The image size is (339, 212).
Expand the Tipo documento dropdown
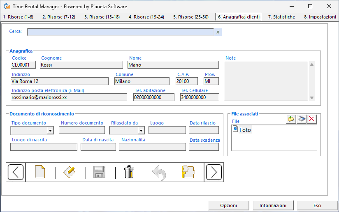[50, 131]
